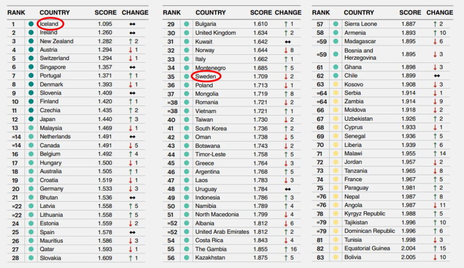Screen dimensions: 464x268
Task: Click the red down arrow in Canada's row
Action: click(x=130, y=146)
